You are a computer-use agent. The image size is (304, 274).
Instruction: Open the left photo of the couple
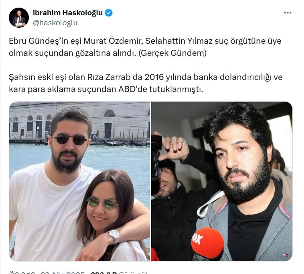pos(79,181)
